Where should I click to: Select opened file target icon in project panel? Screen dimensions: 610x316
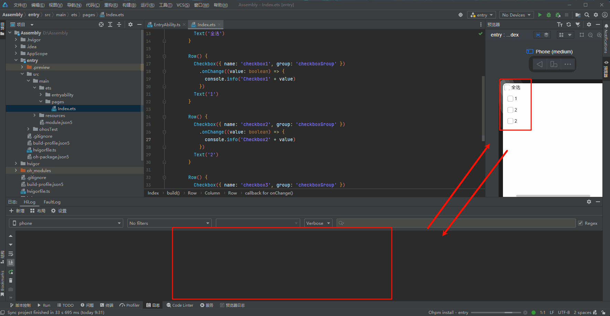(x=101, y=24)
